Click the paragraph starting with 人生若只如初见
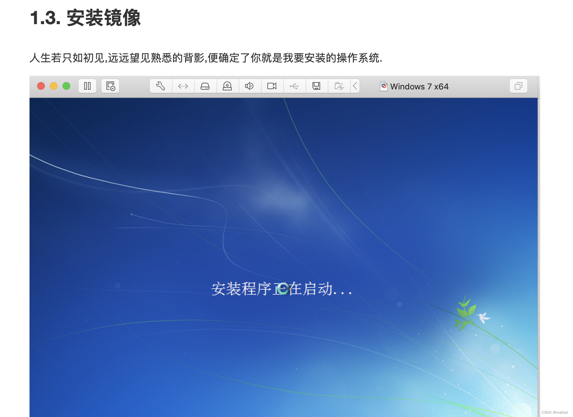Viewport: 573px width, 417px height. click(206, 58)
